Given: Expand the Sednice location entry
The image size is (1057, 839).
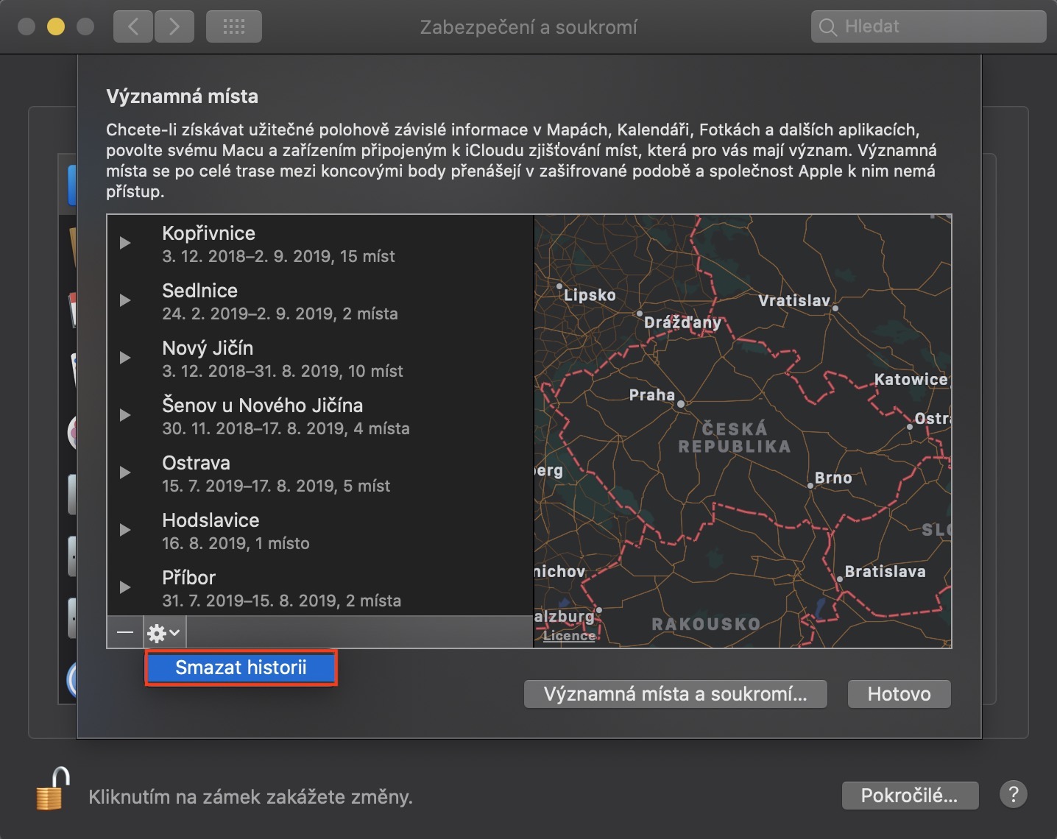Looking at the screenshot, I should coord(125,300).
